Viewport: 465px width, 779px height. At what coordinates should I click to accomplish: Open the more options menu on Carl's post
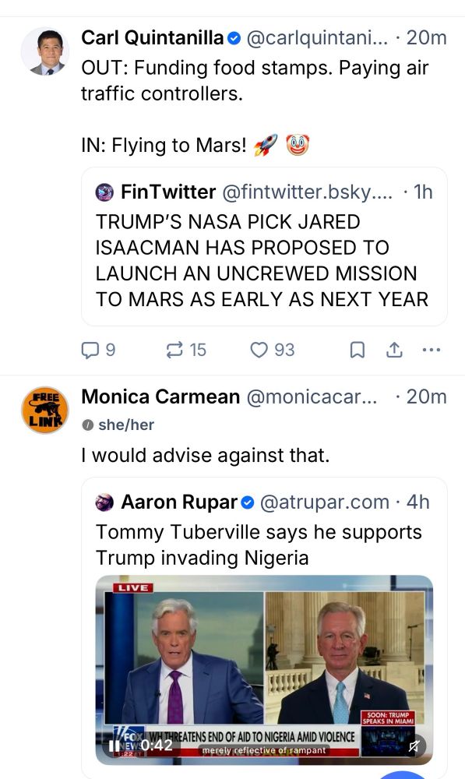(x=432, y=350)
